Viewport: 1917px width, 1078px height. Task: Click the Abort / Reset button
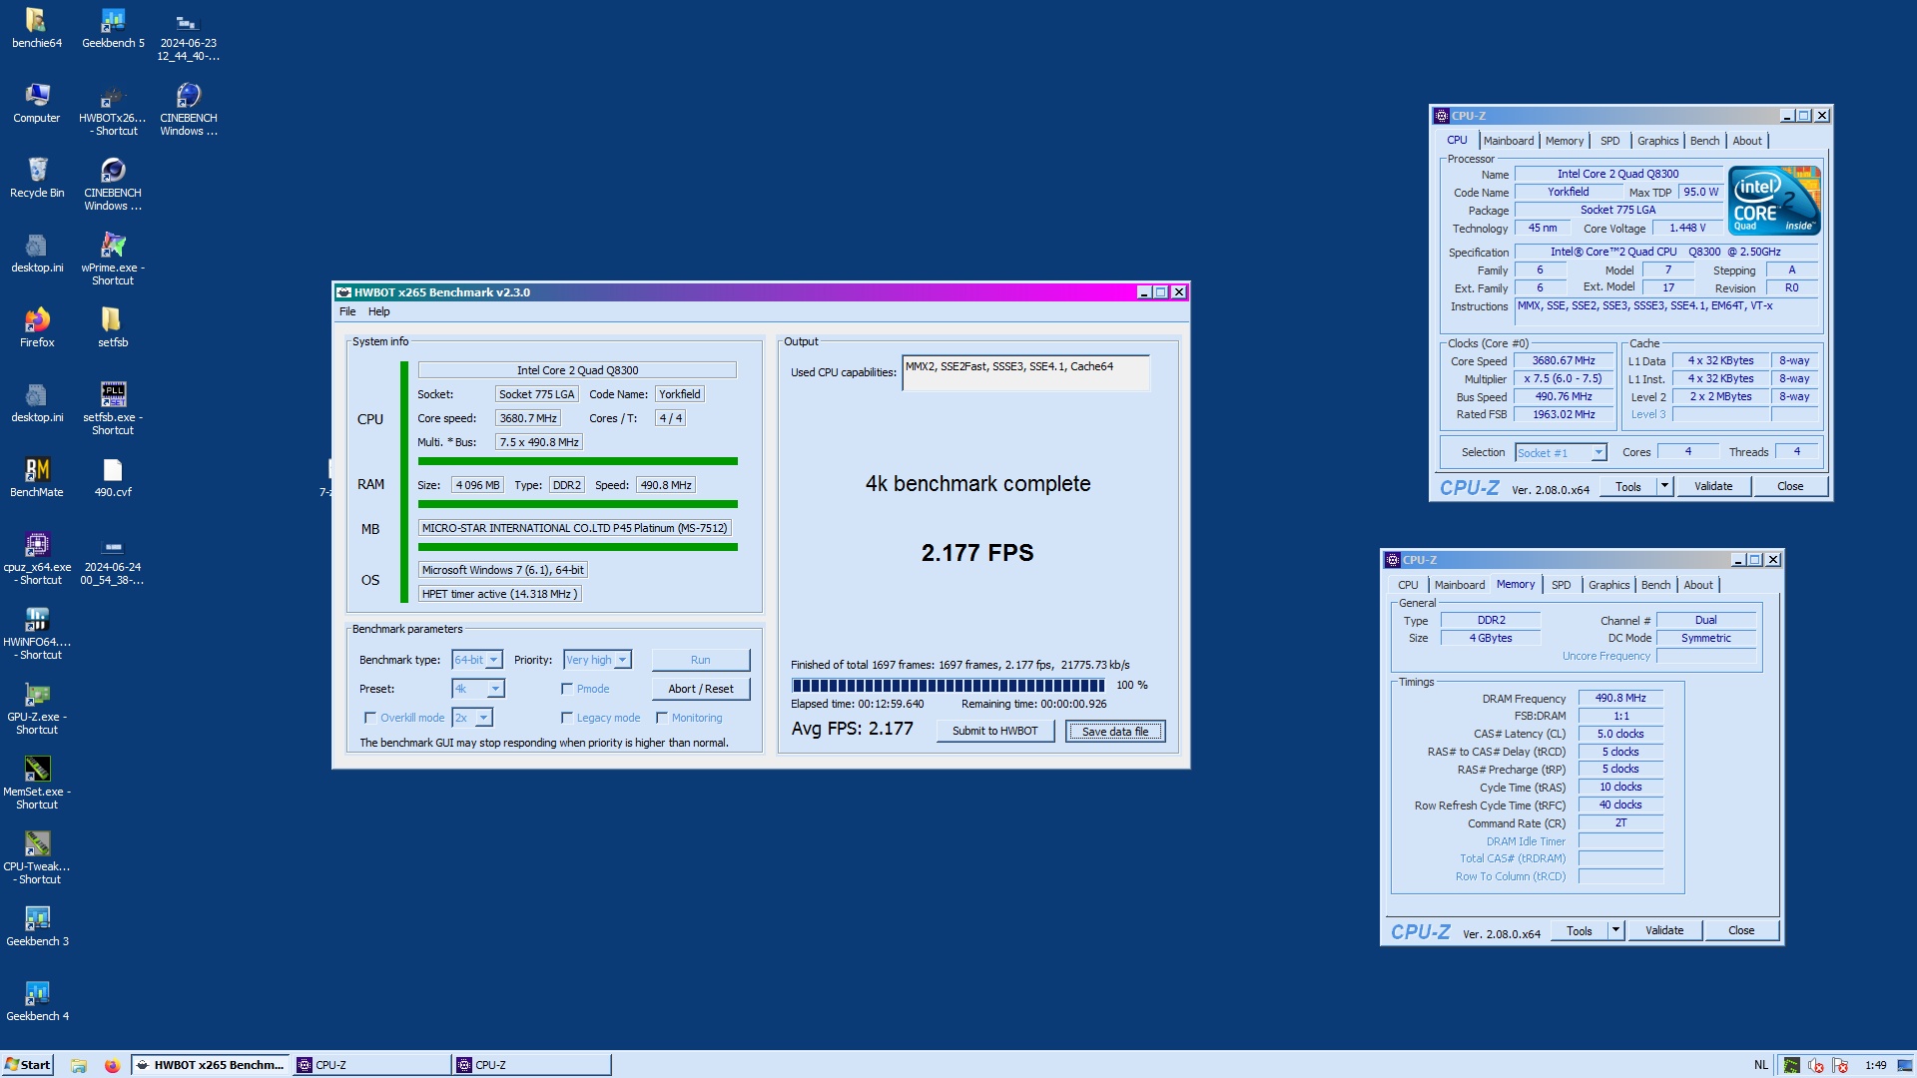click(700, 689)
